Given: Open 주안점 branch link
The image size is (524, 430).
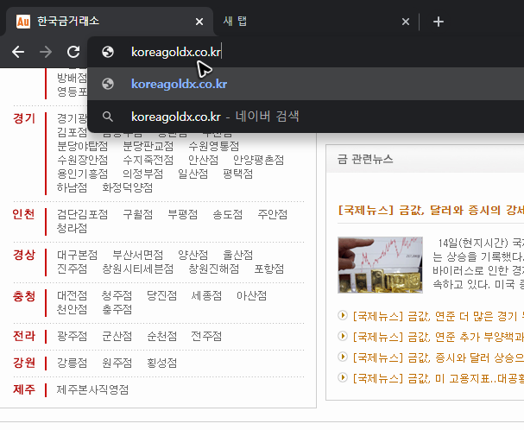Looking at the screenshot, I should click(273, 214).
